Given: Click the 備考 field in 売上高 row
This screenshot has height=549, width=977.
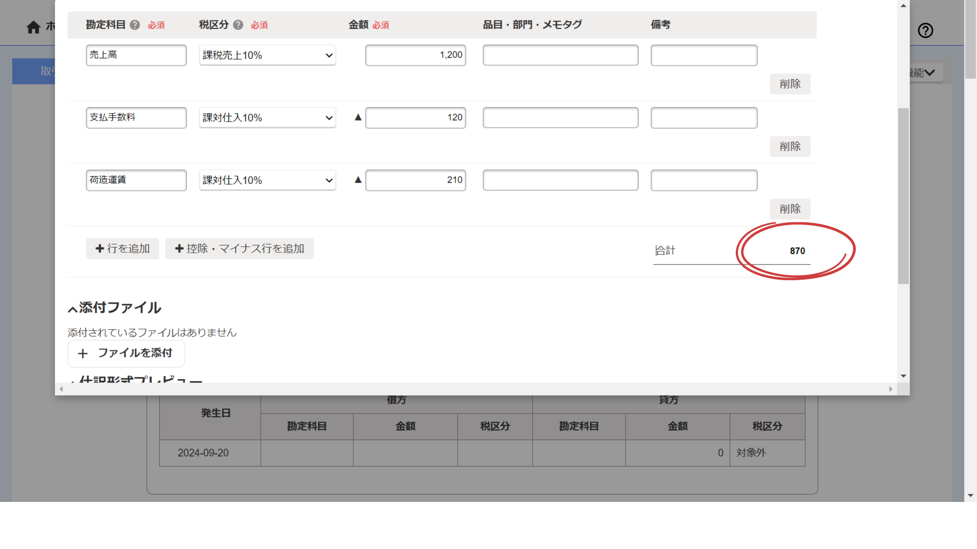Looking at the screenshot, I should (x=704, y=55).
